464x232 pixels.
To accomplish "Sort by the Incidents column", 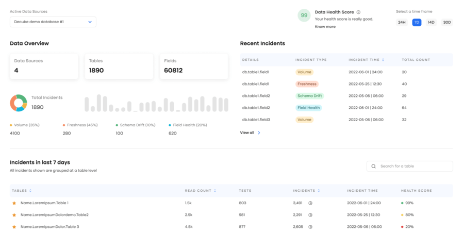I will click(x=319, y=191).
